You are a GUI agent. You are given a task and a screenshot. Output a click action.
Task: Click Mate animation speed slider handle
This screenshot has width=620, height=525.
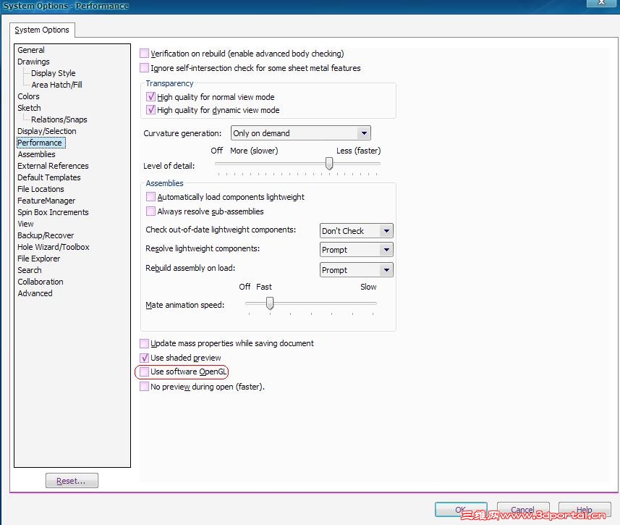click(270, 303)
